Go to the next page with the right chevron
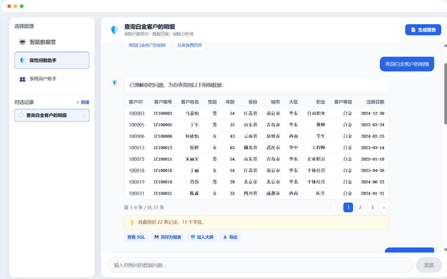 pos(384,208)
